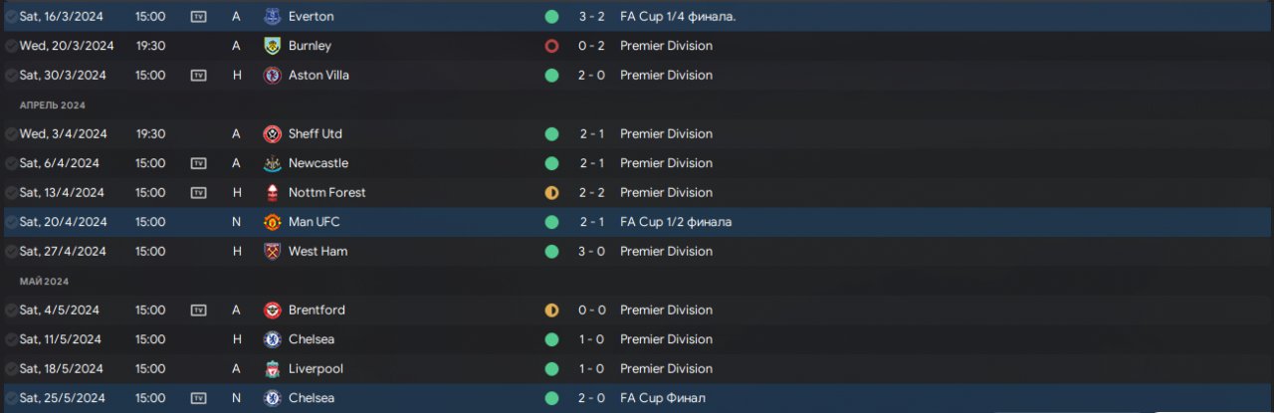Click the Liverpool club badge
Screen dimensions: 1274x413
(272, 369)
